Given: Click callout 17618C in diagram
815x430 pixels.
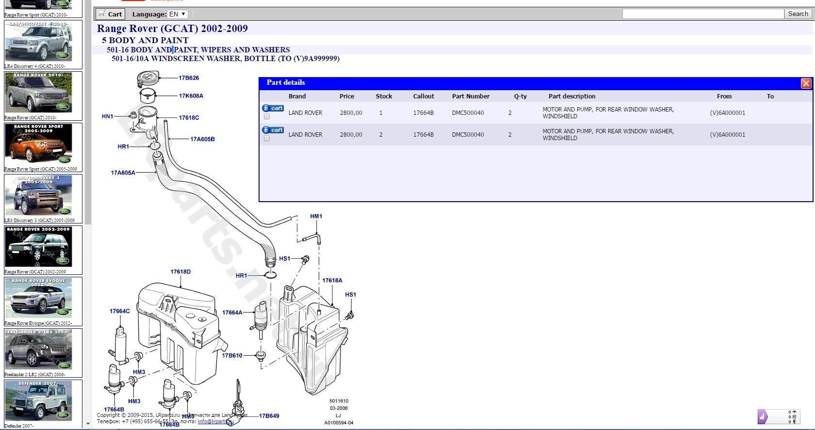Looking at the screenshot, I should pos(189,117).
